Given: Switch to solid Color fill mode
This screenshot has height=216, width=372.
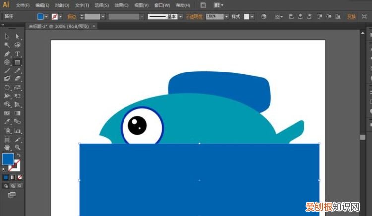Looking at the screenshot, I should [6, 177].
